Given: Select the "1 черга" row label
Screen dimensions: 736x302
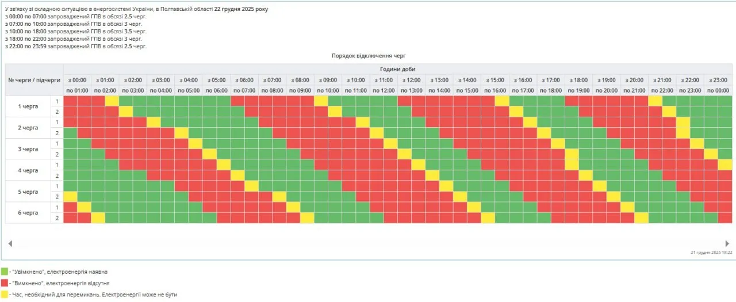Looking at the screenshot, I should (28, 106).
